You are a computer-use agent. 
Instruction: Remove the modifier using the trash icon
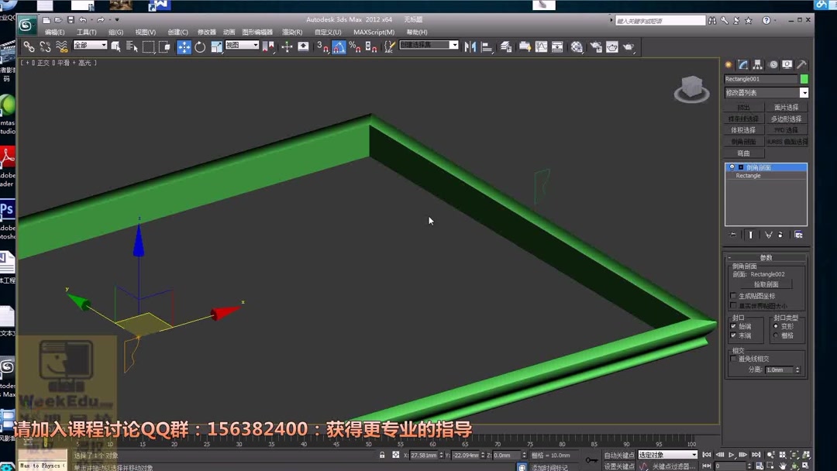click(x=780, y=234)
